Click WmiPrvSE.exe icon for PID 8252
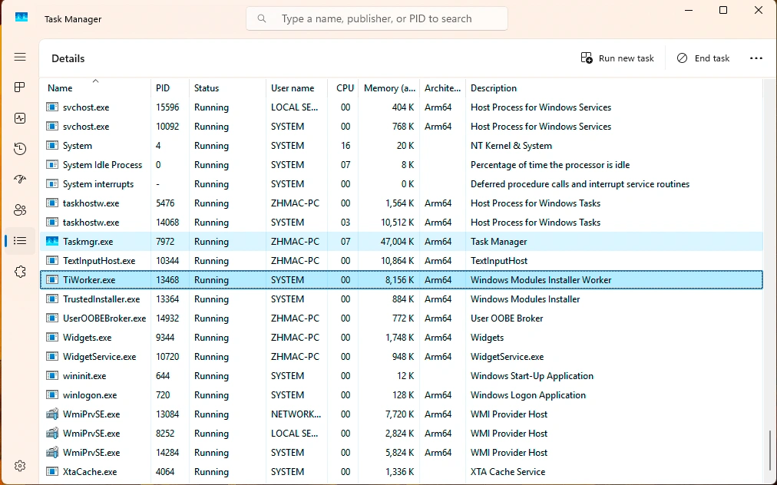The height and width of the screenshot is (485, 777). 52,434
